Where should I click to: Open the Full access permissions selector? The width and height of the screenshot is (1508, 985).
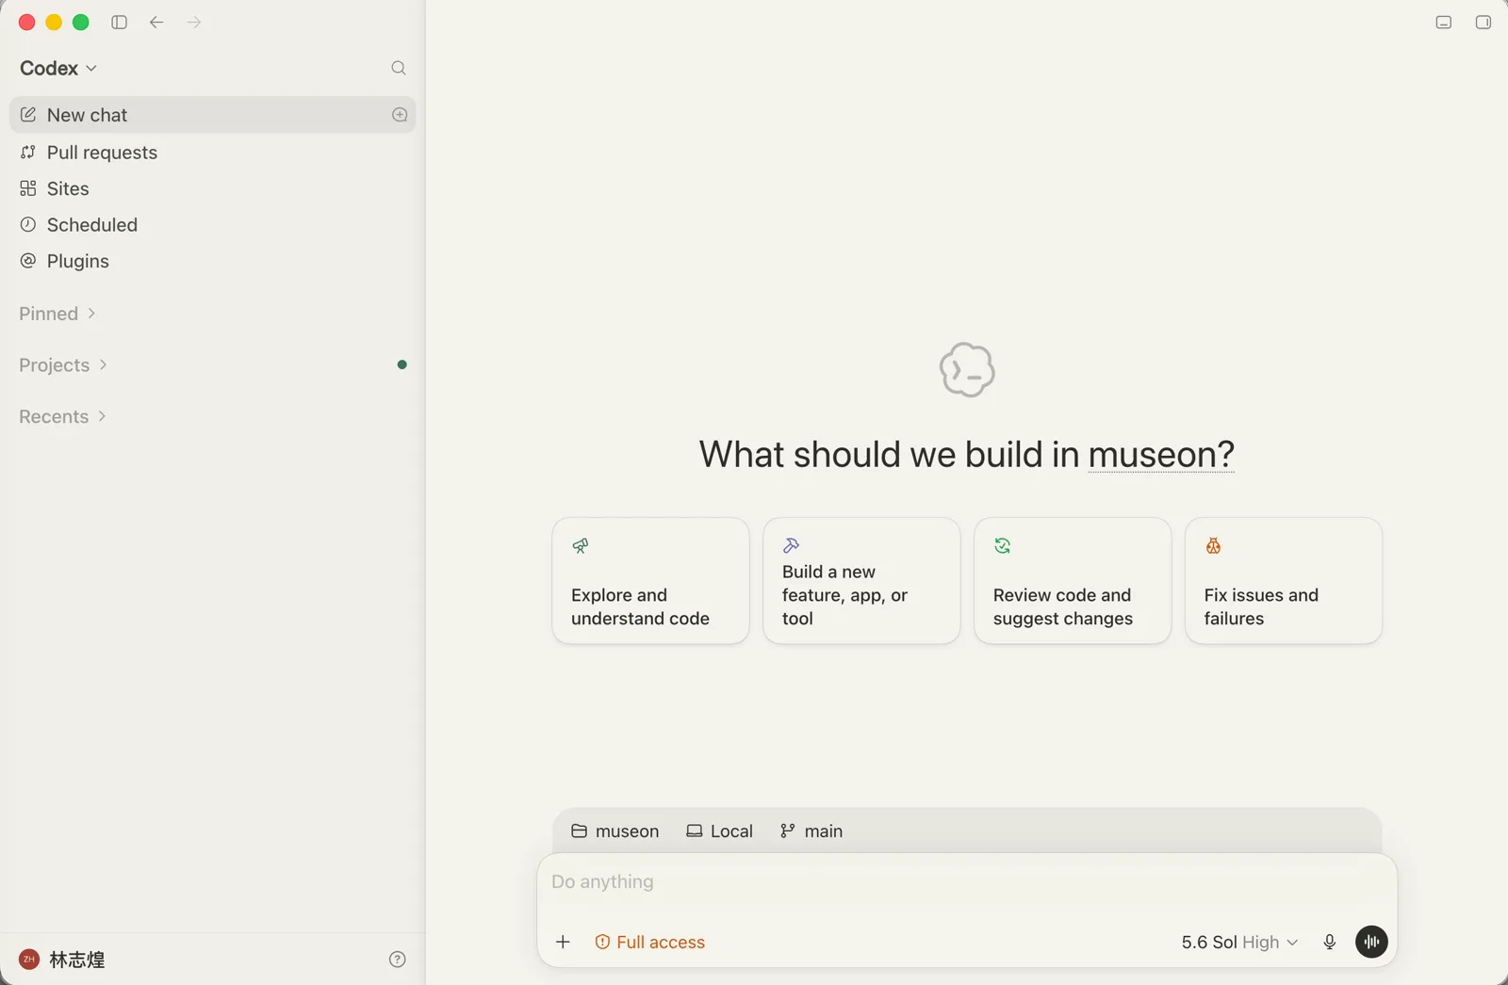pos(650,943)
